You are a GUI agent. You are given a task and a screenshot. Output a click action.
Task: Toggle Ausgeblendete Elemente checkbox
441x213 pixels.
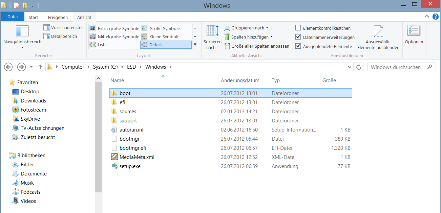click(298, 46)
